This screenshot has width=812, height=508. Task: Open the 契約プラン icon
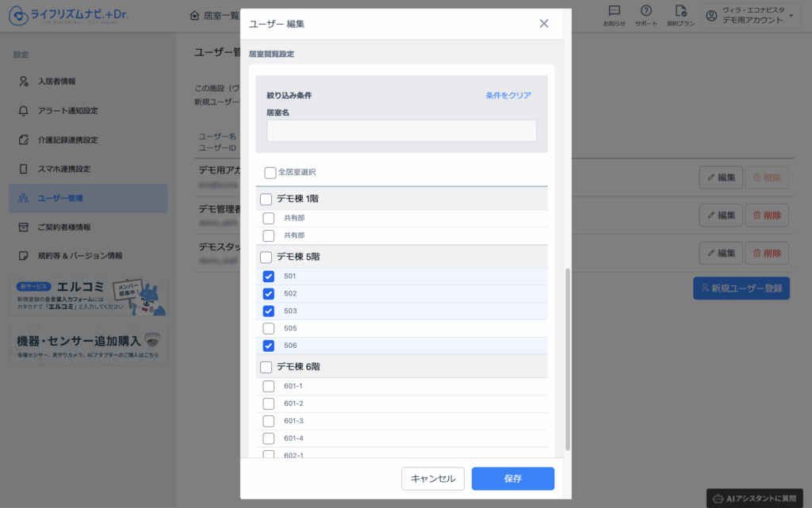(680, 16)
